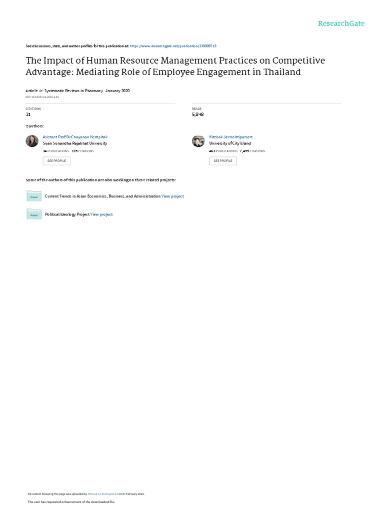
Task: Click the article title heading
Action: tap(175, 66)
